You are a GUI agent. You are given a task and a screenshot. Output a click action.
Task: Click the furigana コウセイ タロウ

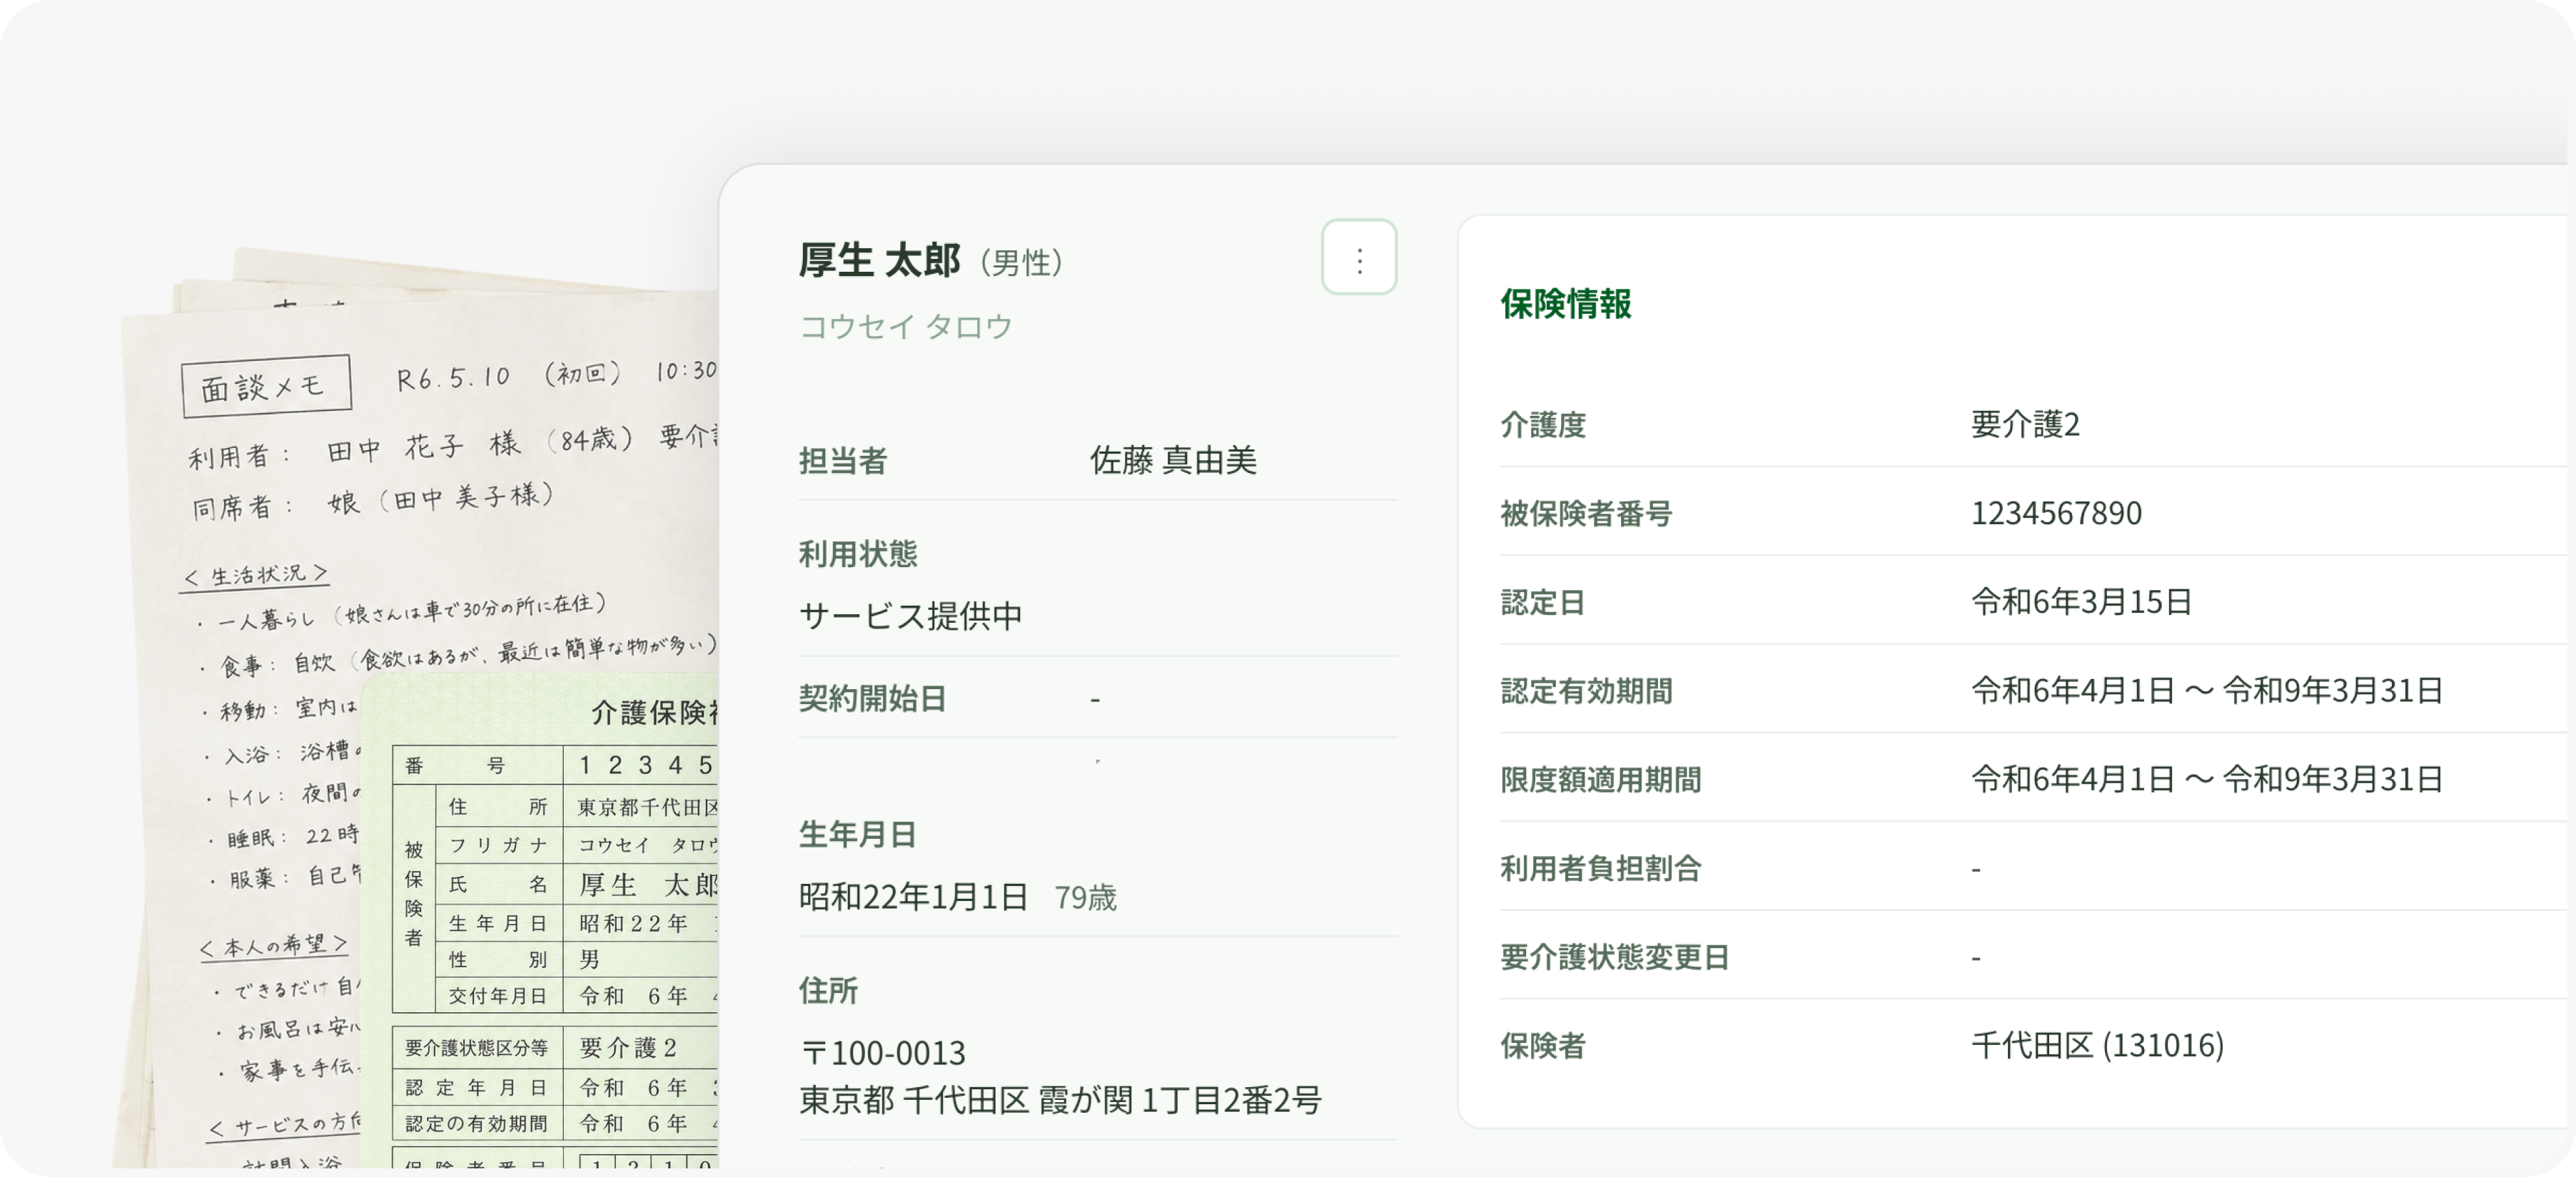(x=906, y=327)
